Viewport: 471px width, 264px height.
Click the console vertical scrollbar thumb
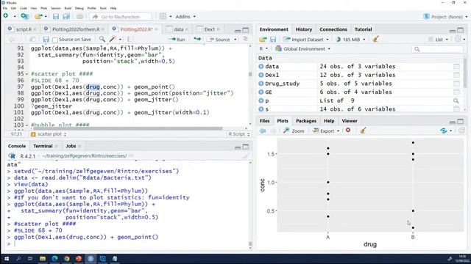(x=250, y=244)
